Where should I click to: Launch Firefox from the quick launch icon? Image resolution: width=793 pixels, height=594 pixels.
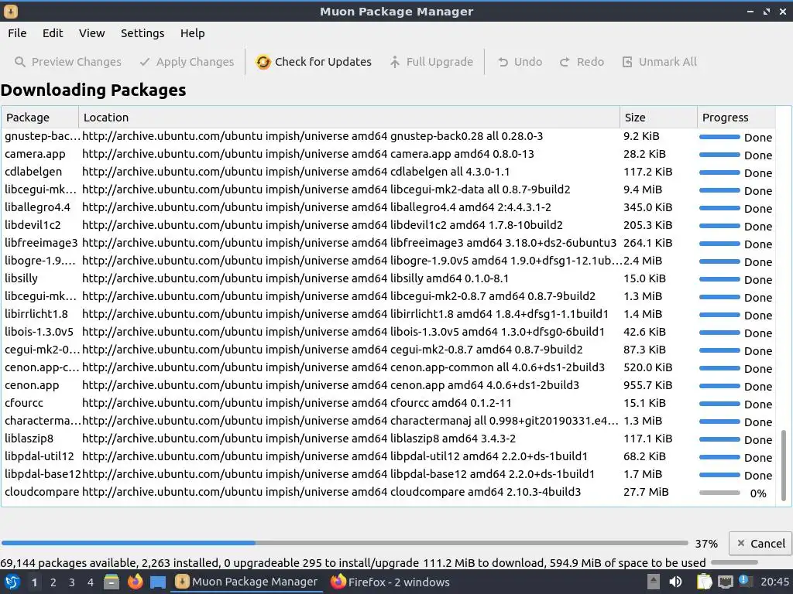[135, 582]
